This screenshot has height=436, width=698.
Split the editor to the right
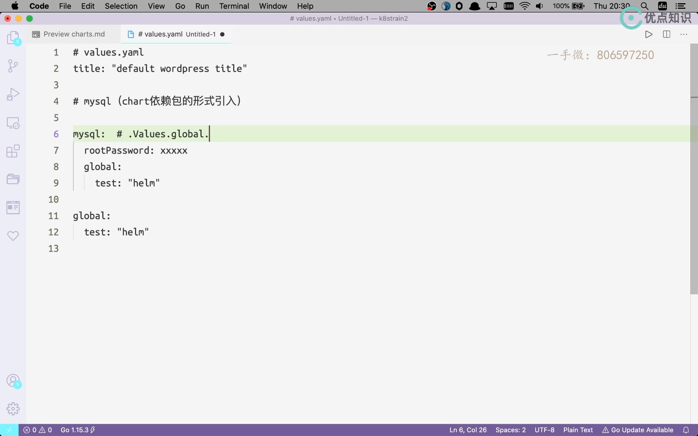(666, 34)
